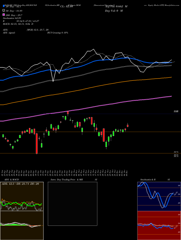
Task: Open the empty Intra Day Trading Price panel
Action: click(72, 204)
